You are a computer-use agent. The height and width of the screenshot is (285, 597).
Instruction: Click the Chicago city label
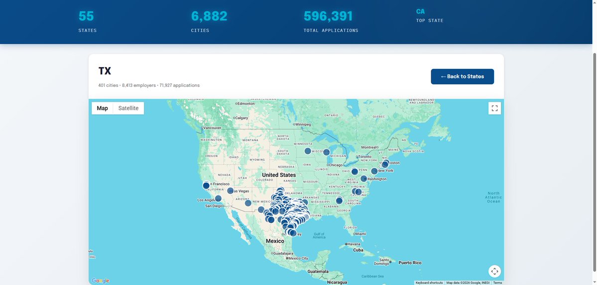tap(336, 165)
